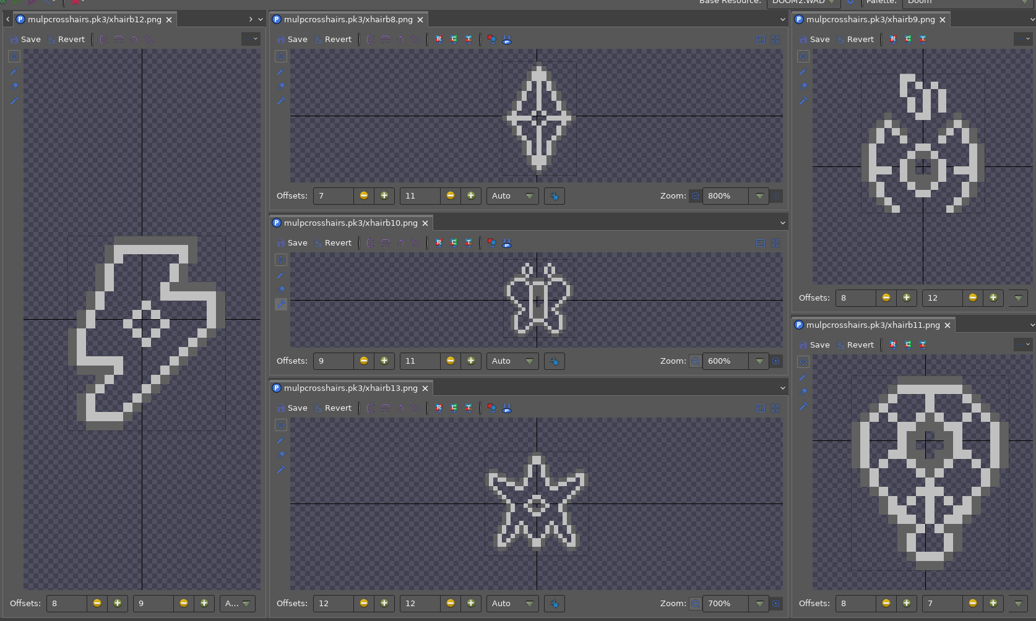The height and width of the screenshot is (621, 1036).
Task: Switch to the xhairb12.png tab
Action: coord(95,20)
